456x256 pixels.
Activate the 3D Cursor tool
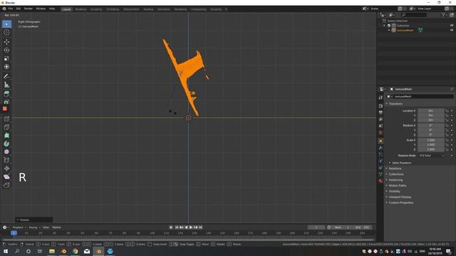pyautogui.click(x=6, y=32)
